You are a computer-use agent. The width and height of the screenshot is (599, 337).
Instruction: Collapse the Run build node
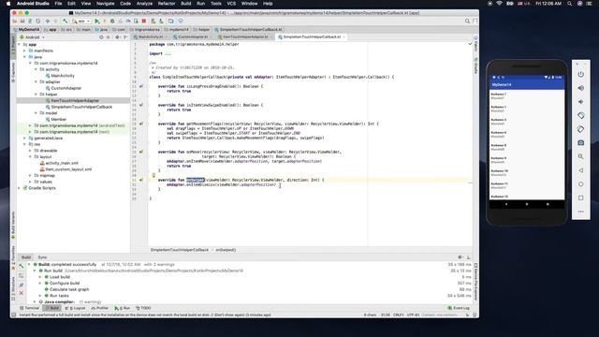coord(35,271)
